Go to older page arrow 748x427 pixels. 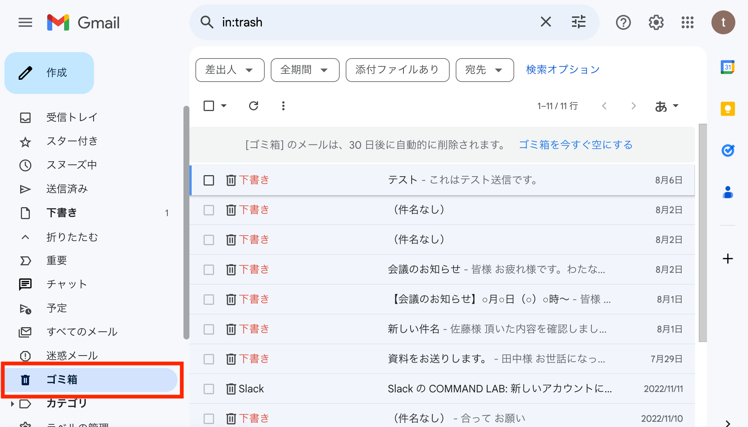634,106
